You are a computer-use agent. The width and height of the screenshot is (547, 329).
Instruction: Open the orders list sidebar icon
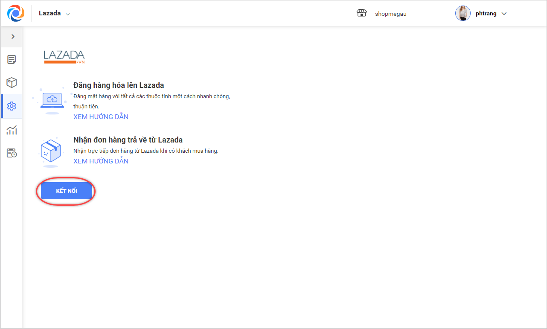tap(12, 60)
